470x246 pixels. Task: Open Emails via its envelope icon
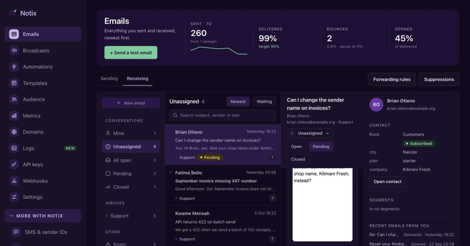pos(14,34)
